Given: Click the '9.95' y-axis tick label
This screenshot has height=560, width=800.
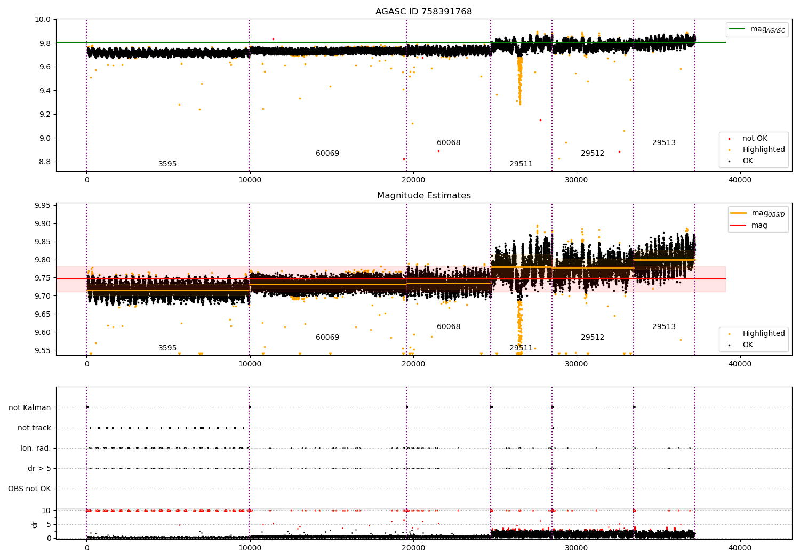Looking at the screenshot, I should (x=43, y=205).
